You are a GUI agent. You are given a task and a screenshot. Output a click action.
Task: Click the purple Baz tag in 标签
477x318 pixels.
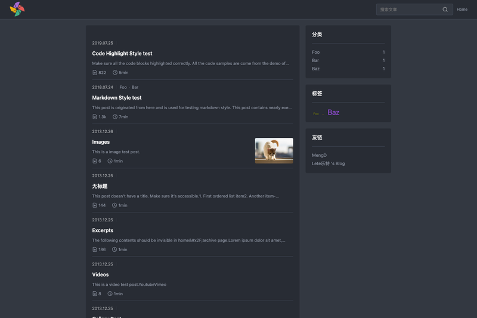click(x=333, y=112)
